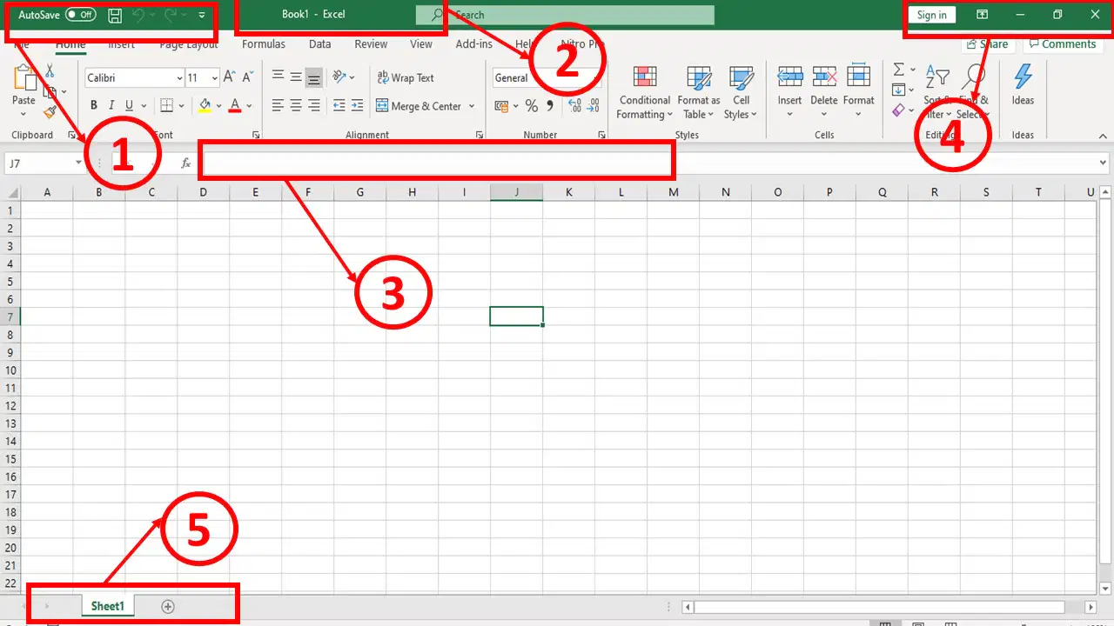Toggle Bold formatting
Screen dimensions: 1114x626
pos(94,106)
